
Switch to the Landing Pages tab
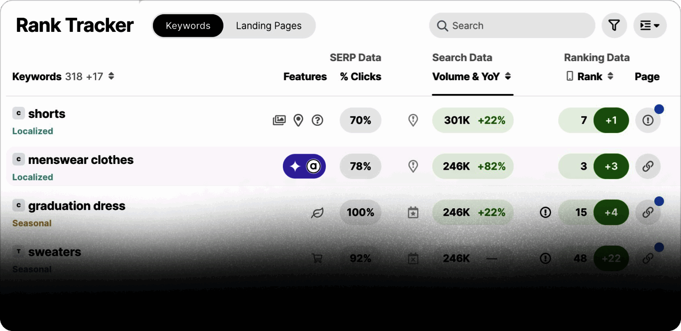pyautogui.click(x=269, y=26)
